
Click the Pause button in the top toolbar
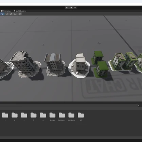pos(71,7)
